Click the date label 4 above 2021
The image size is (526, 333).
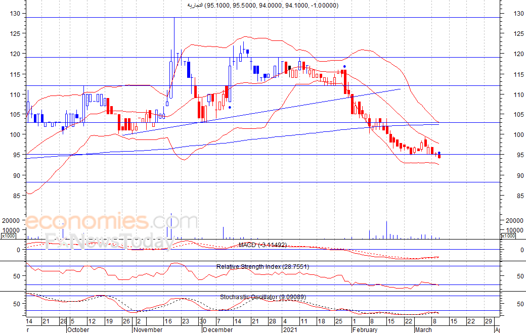click(x=285, y=321)
